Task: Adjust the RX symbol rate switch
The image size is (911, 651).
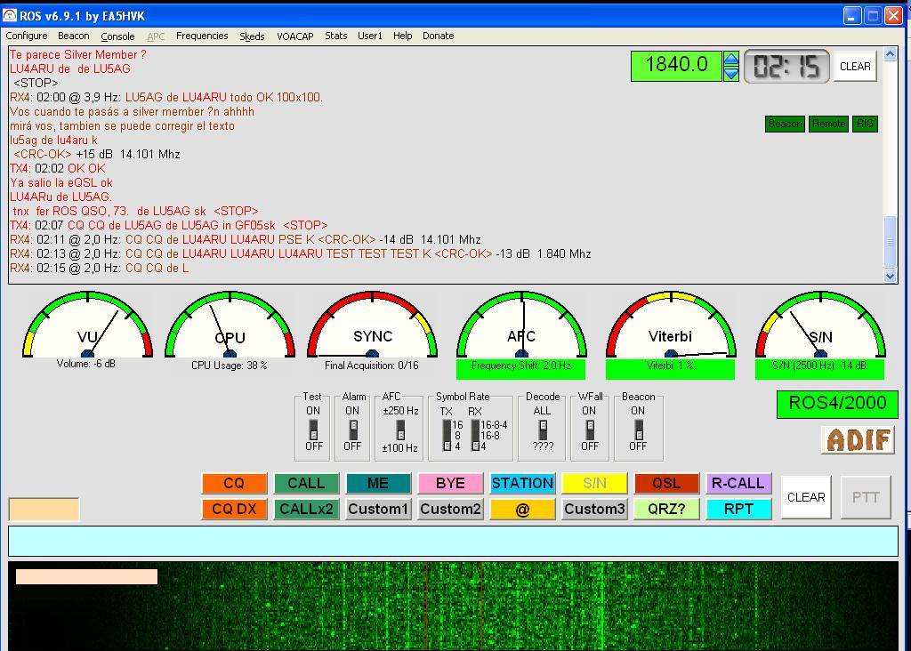Action: [475, 436]
